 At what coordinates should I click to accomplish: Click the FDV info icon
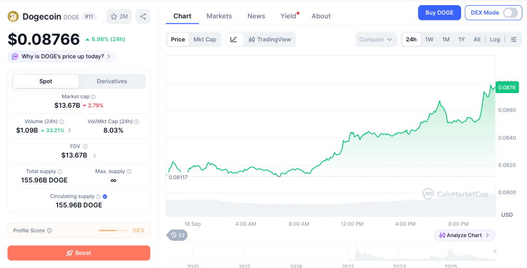pyautogui.click(x=85, y=147)
